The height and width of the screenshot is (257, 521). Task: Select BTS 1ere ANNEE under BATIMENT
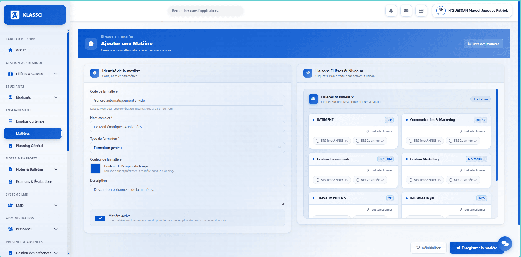point(331,141)
